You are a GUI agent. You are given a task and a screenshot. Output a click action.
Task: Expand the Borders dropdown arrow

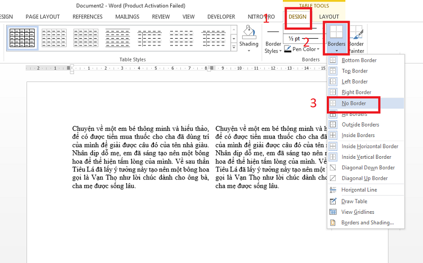(336, 51)
